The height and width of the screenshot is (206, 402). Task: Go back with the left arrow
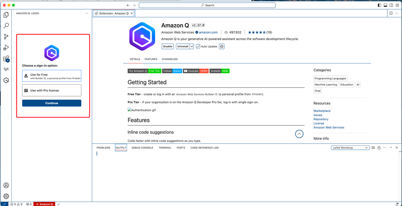[128, 5]
